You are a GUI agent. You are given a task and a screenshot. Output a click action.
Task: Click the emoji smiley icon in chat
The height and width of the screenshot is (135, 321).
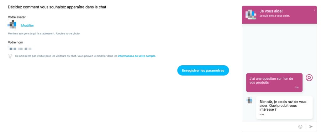(x=300, y=127)
